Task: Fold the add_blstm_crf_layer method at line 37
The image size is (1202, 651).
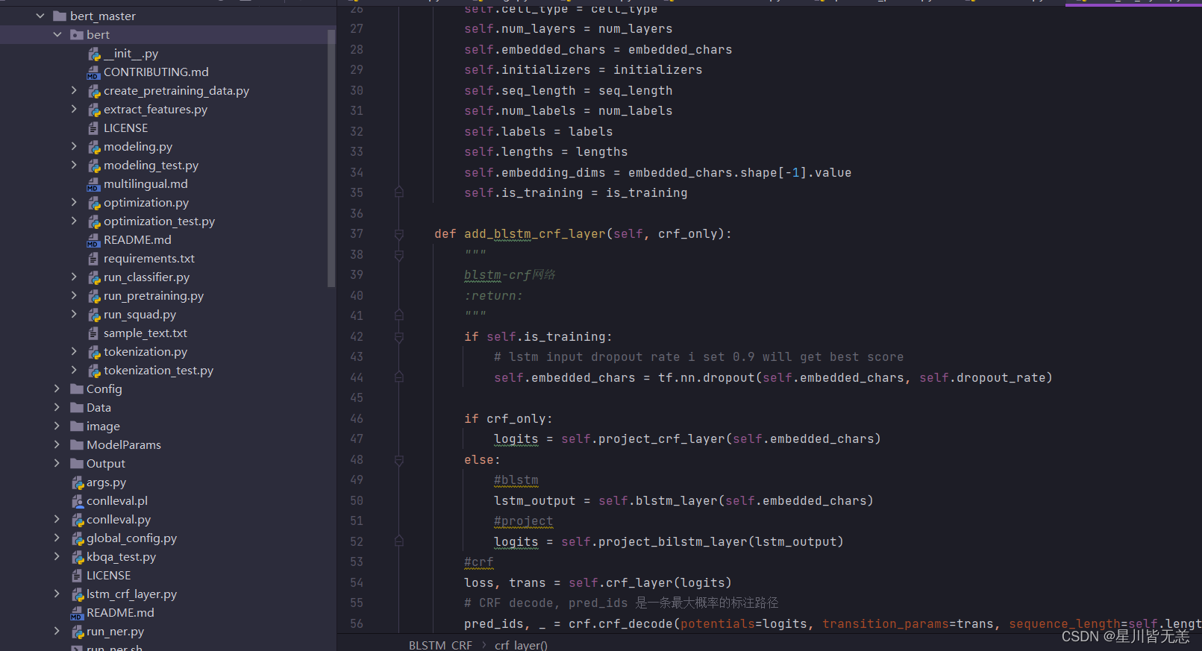Action: (399, 234)
